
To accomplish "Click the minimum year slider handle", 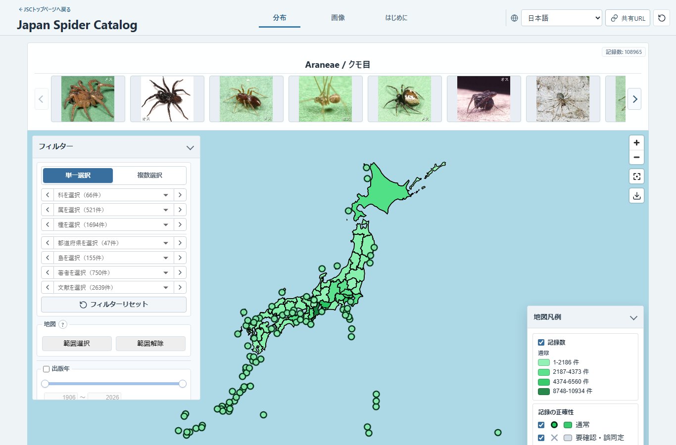I will pos(45,384).
